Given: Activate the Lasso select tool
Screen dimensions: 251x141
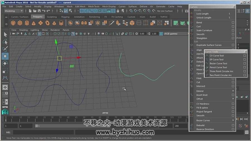Looking at the screenshot, I should pos(5,42).
